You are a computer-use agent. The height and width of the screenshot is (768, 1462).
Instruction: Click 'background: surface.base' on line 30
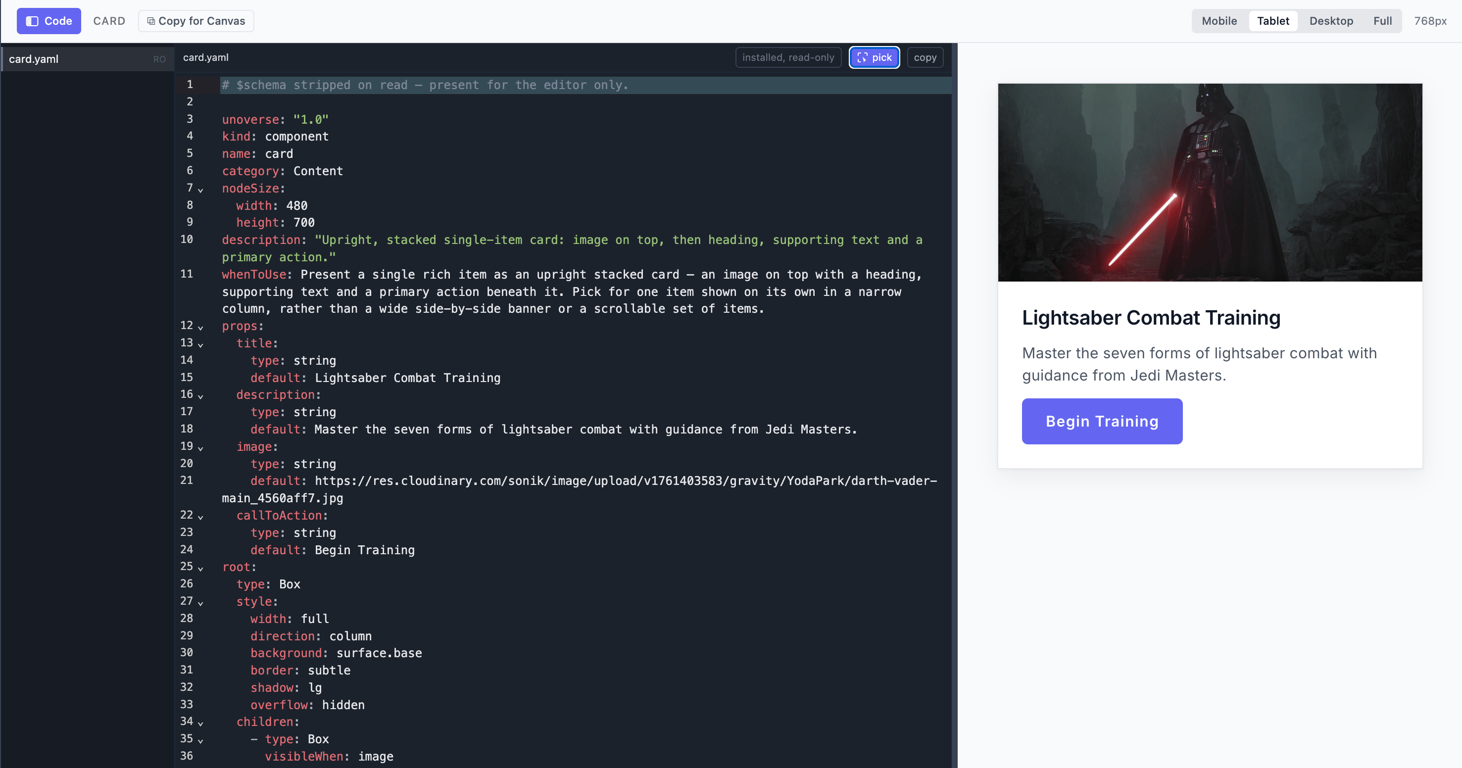tap(336, 653)
